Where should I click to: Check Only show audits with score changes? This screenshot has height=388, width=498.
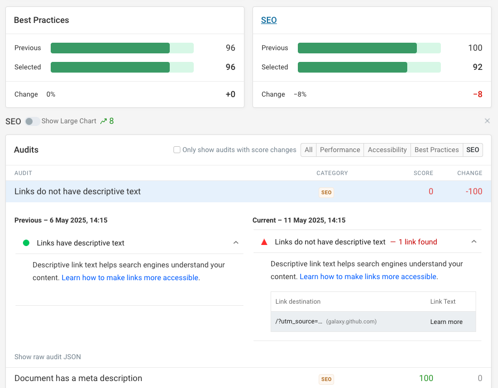coord(176,150)
